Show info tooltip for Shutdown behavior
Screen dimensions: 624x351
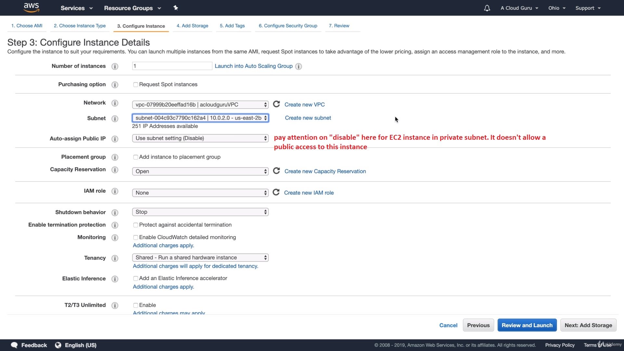tap(115, 213)
